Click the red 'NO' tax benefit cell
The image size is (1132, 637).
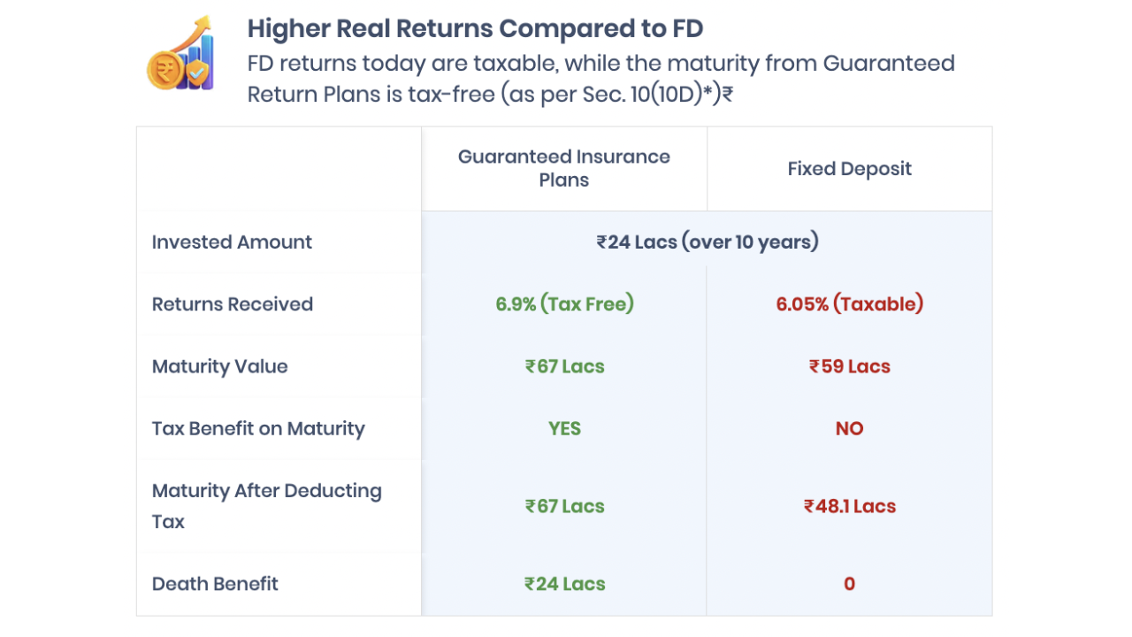849,429
